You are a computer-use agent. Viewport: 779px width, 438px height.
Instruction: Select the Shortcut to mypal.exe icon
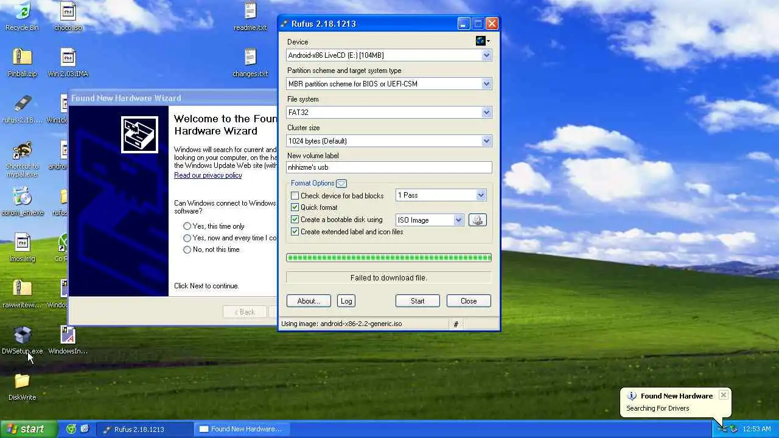22,159
